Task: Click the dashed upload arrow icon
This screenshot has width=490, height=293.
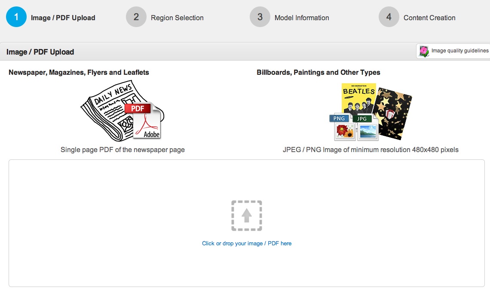Action: [247, 216]
